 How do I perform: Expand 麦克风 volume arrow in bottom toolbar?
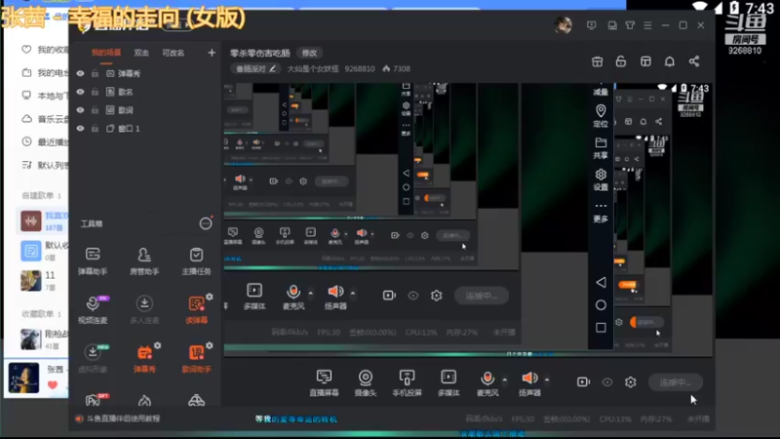pos(504,379)
